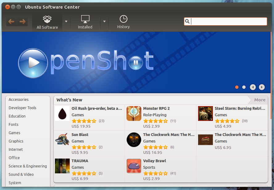Click the Clockwork Man glowing-eyes icon
Image resolution: width=274 pixels, height=190 pixels.
pyautogui.click(x=134, y=139)
